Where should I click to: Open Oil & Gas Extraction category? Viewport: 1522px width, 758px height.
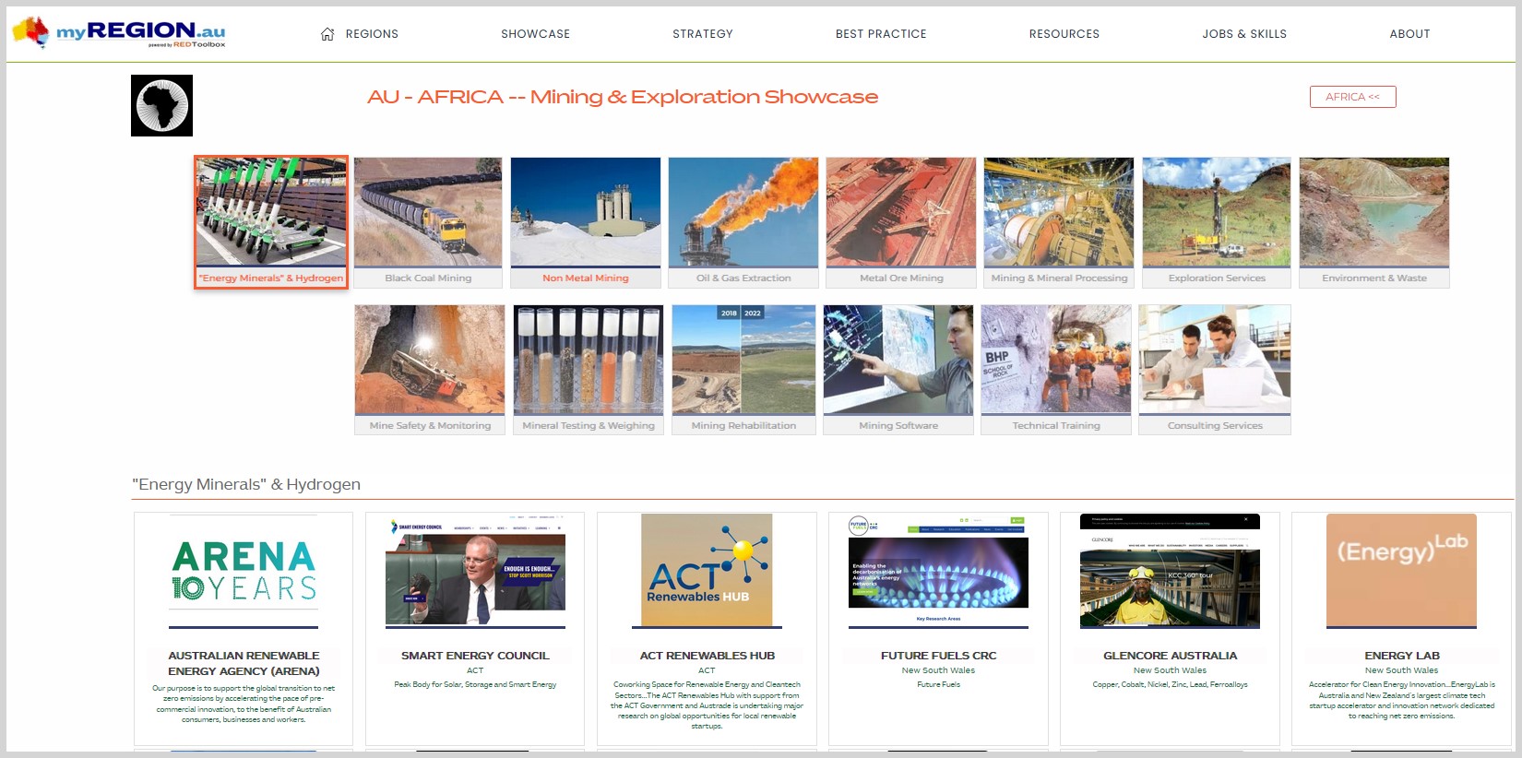tap(743, 222)
